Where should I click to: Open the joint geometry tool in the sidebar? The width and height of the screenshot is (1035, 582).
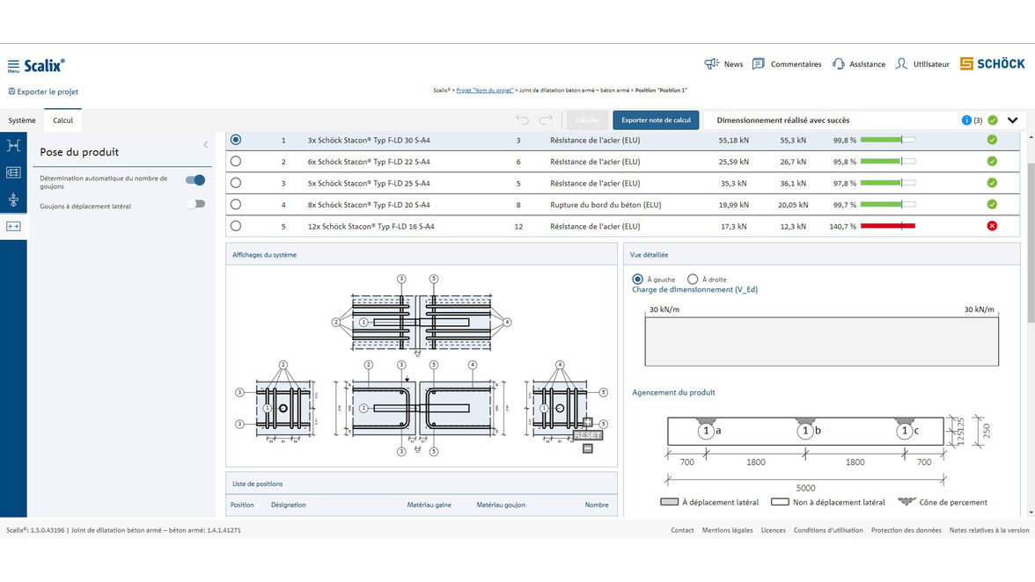click(13, 145)
